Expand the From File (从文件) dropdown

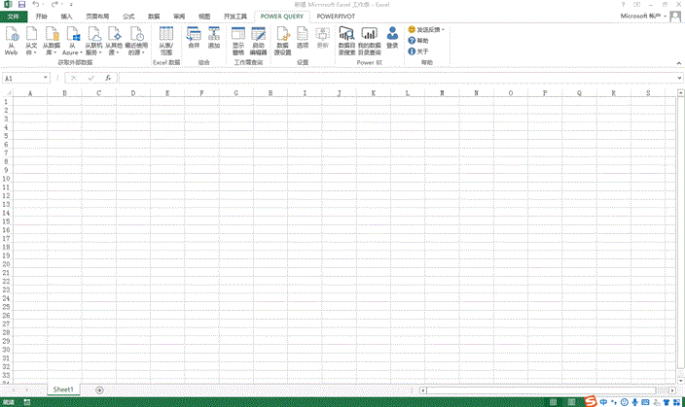pyautogui.click(x=30, y=42)
